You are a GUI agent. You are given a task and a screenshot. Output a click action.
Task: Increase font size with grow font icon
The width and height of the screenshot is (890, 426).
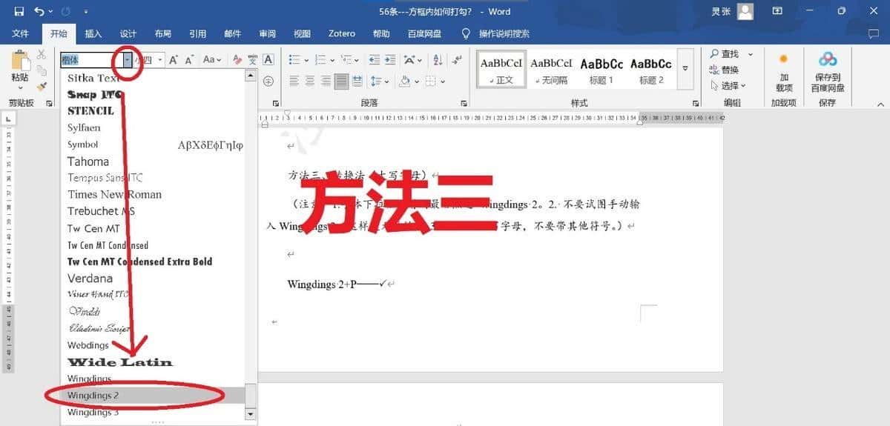click(x=173, y=60)
